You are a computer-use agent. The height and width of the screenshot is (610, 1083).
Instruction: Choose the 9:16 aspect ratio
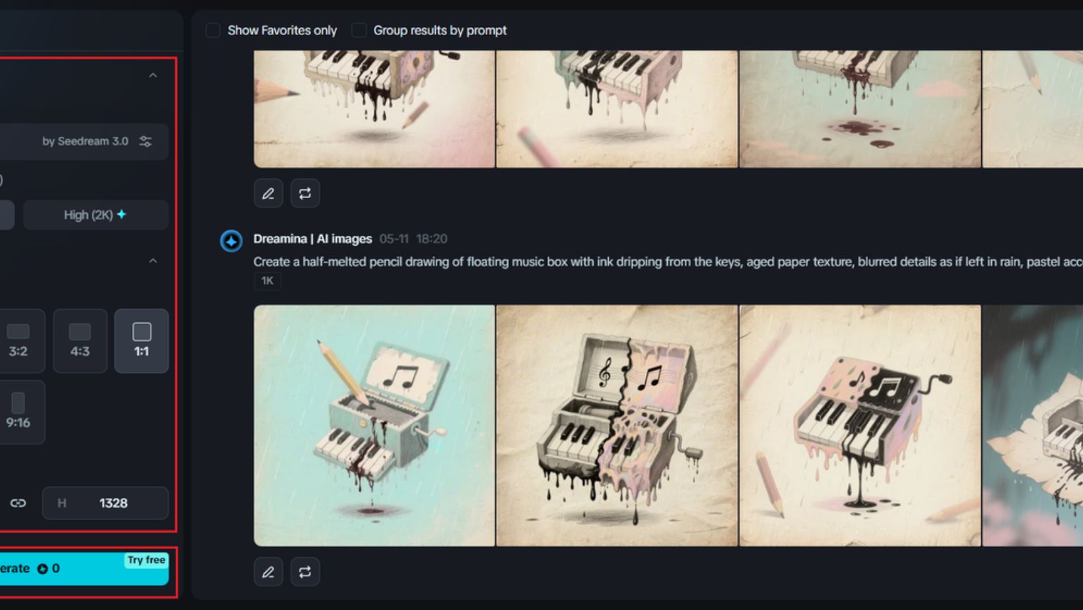point(20,412)
